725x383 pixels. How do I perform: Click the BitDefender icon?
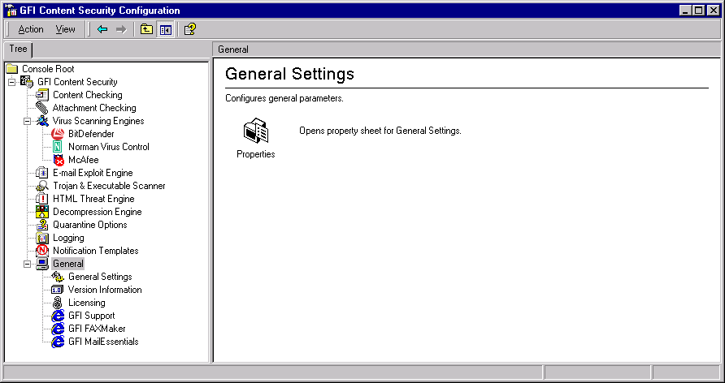(x=58, y=134)
